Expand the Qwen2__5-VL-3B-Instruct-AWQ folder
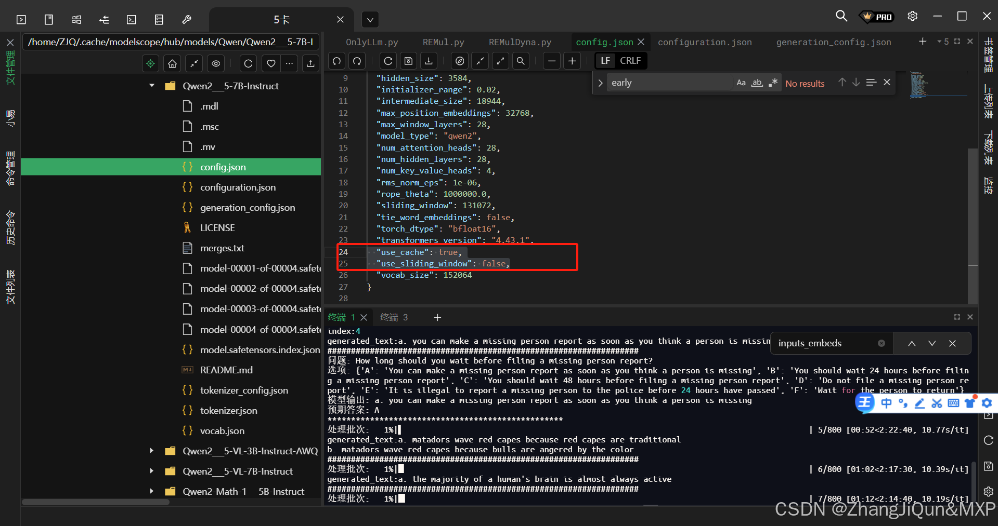The height and width of the screenshot is (526, 998). [x=152, y=451]
